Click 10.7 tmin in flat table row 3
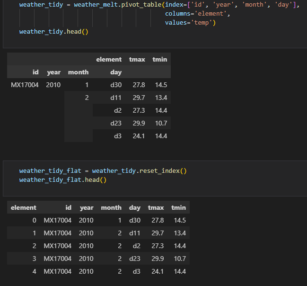The width and height of the screenshot is (307, 286). tap(180, 259)
